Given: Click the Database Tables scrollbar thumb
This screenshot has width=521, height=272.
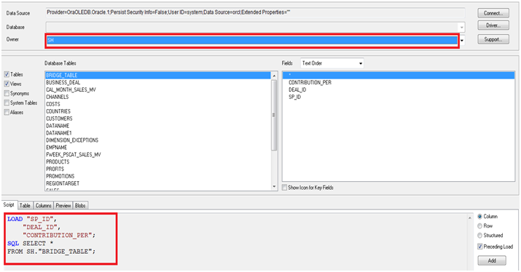Looking at the screenshot, I should pos(274,115).
